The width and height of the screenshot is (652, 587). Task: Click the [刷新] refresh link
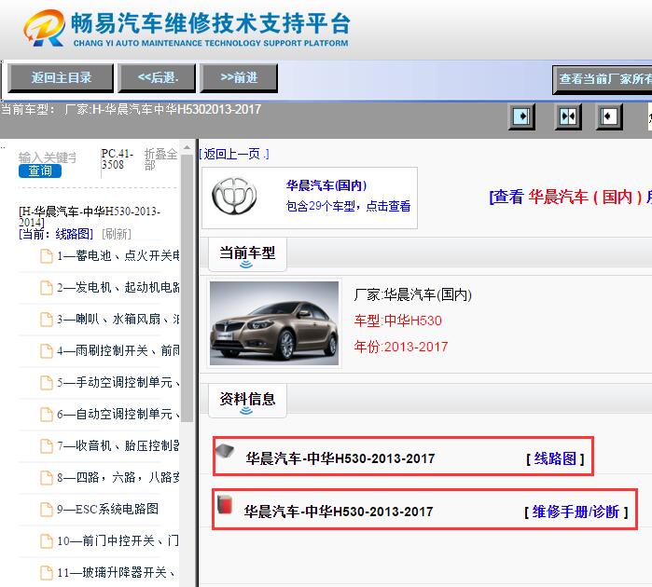[117, 234]
